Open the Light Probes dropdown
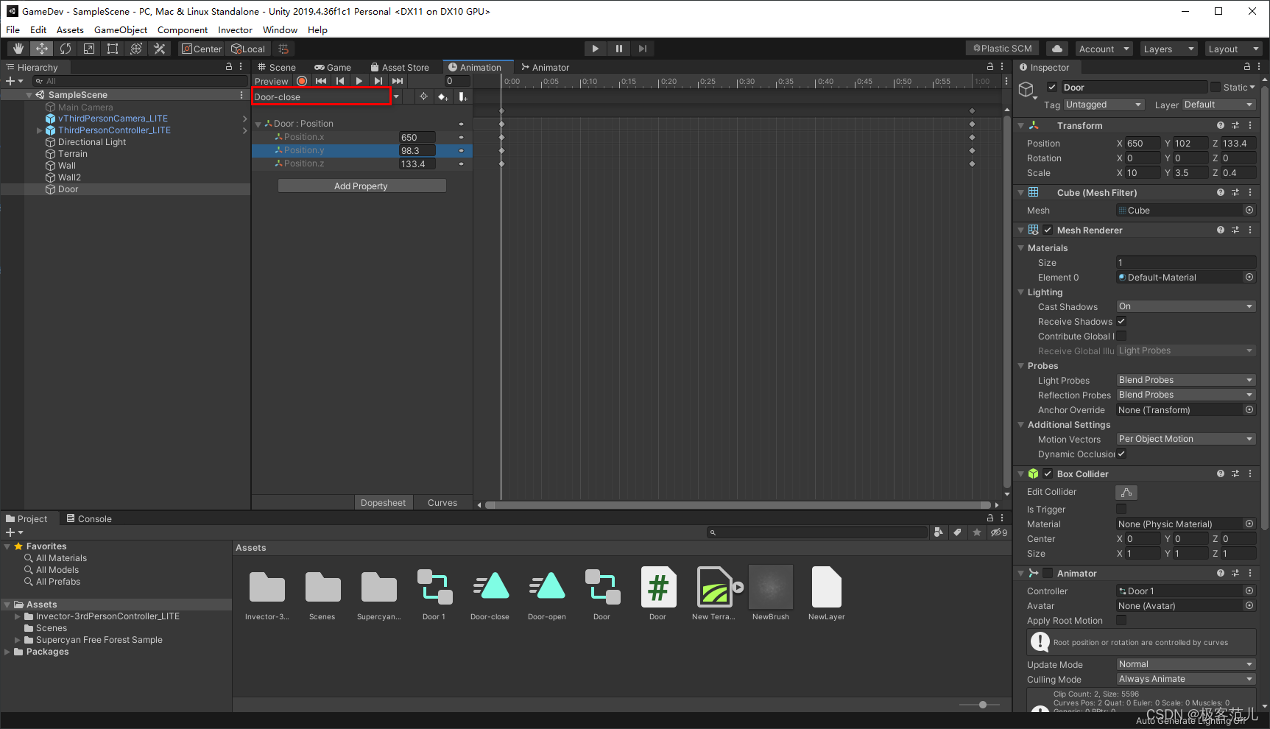 [x=1186, y=381]
